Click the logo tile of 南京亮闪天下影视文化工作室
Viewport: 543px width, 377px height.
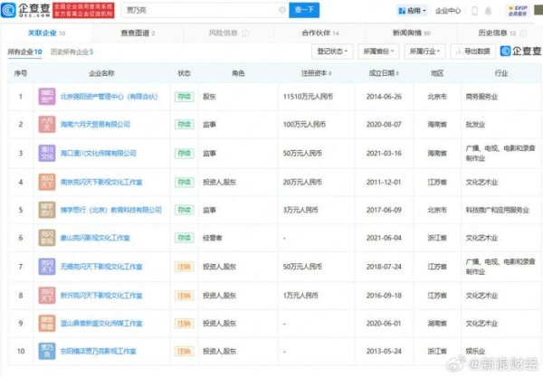[x=47, y=182]
